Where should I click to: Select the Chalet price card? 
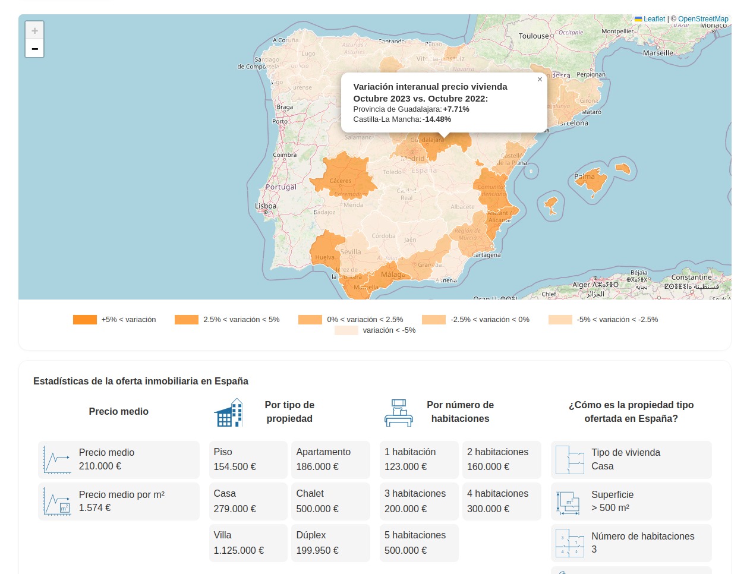tap(330, 502)
